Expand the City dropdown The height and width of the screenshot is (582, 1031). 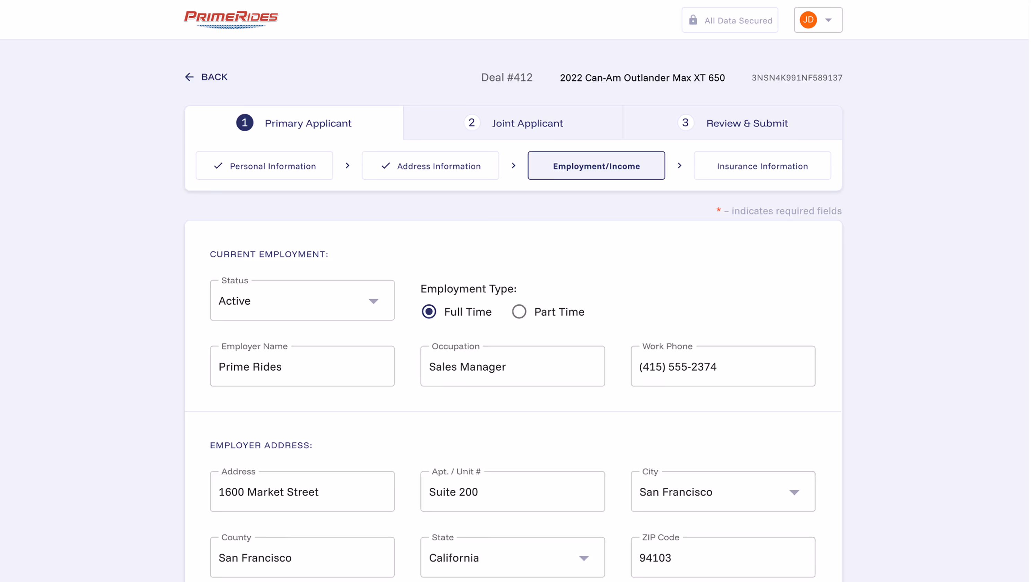[722, 492]
